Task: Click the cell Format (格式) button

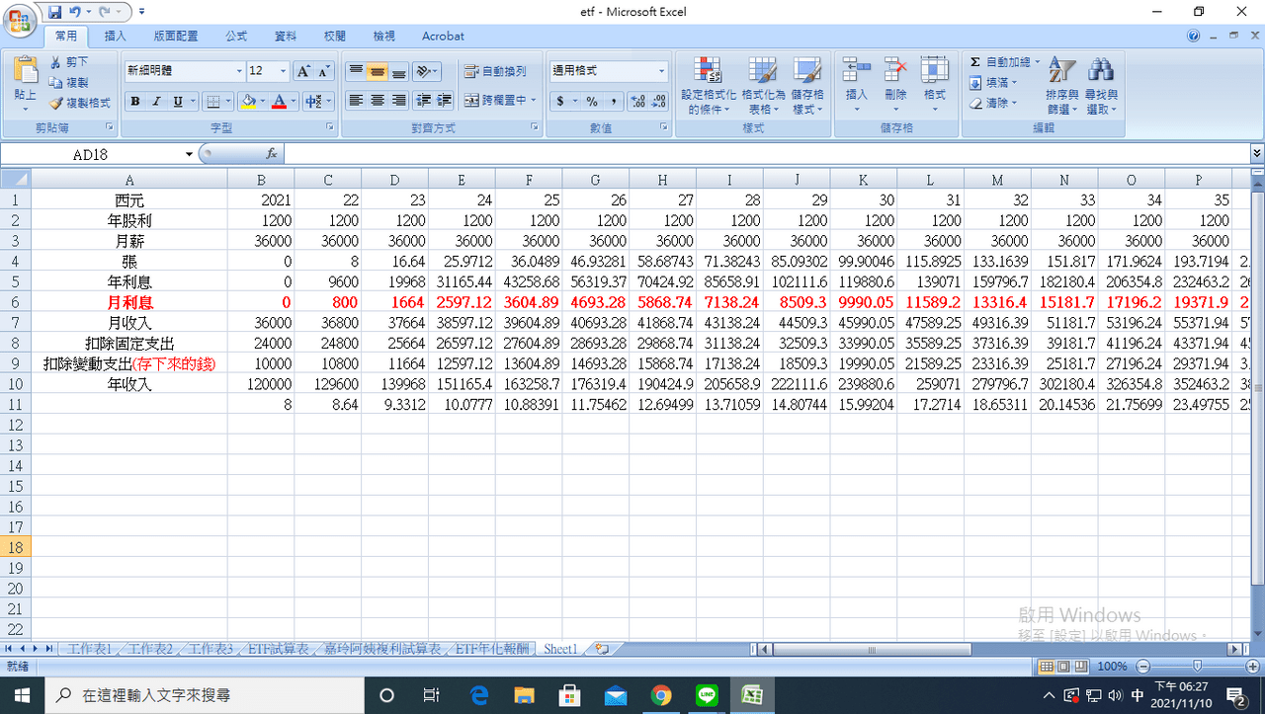Action: coord(935,85)
